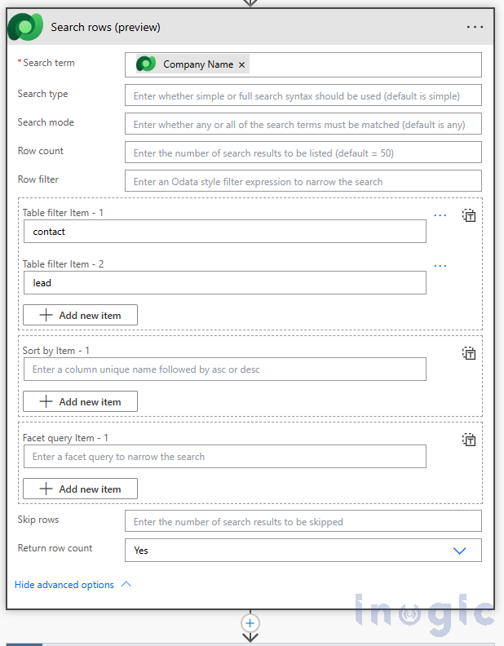
Task: Focus the Skip rows input field
Action: [x=303, y=521]
